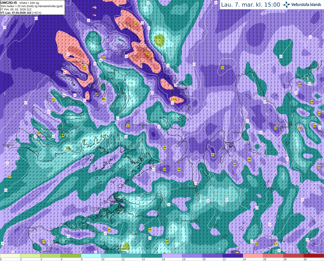This screenshot has height=261, width=324.
Task: Click the Veðurstofa Íslands name text
Action: pyautogui.click(x=306, y=5)
